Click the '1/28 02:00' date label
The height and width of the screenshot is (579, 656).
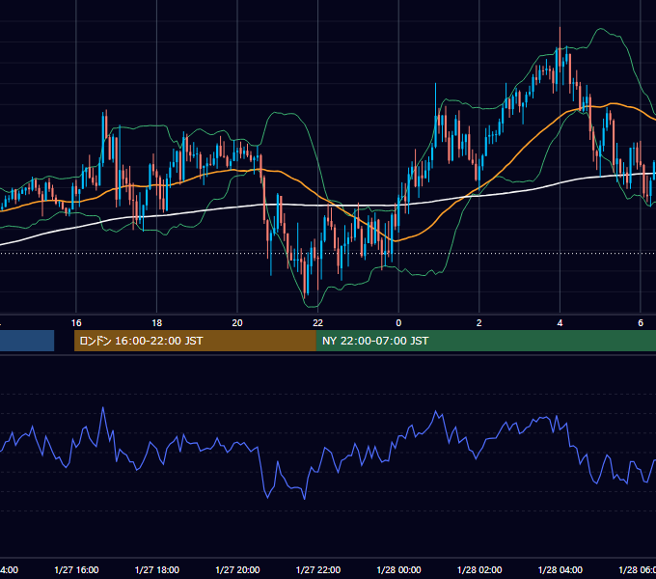point(479,569)
